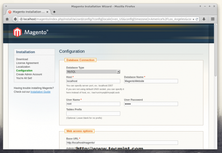Open the Database Type MySQL dropdown

(93, 72)
